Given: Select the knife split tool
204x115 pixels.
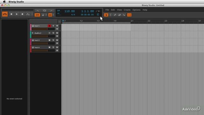Looking at the screenshot, I should (124, 15).
